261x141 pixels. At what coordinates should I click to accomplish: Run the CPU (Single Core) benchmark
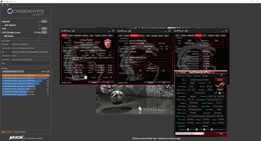44,32
